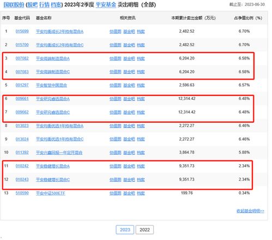Viewport: 272px width, 240px height.
Task: Open 档案 for fund 007082
Action: tap(141, 58)
